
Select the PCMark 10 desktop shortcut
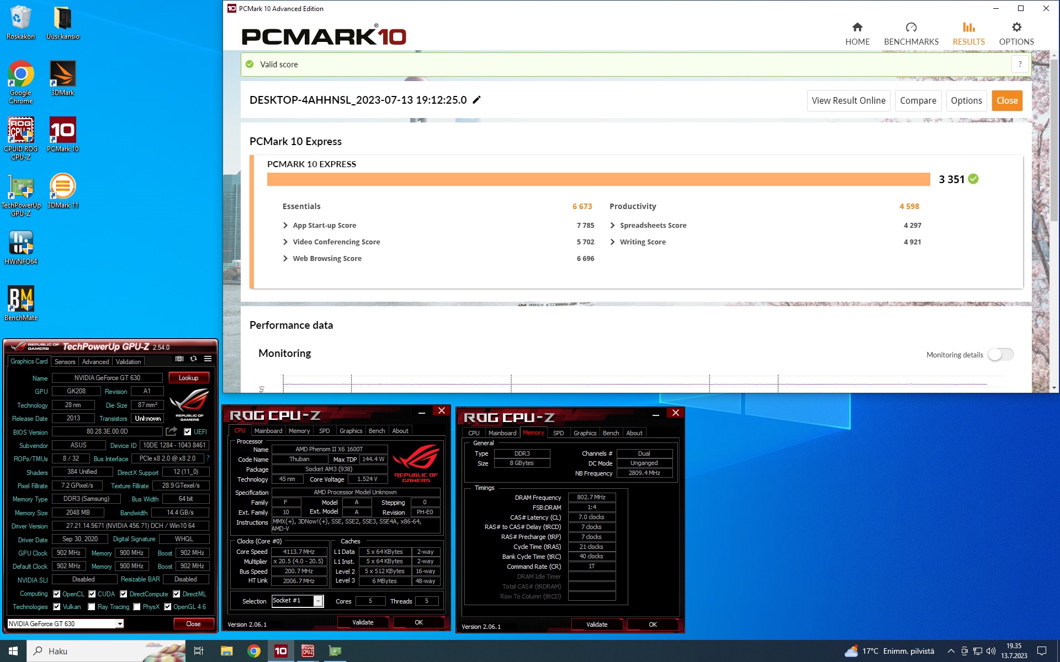pos(62,135)
